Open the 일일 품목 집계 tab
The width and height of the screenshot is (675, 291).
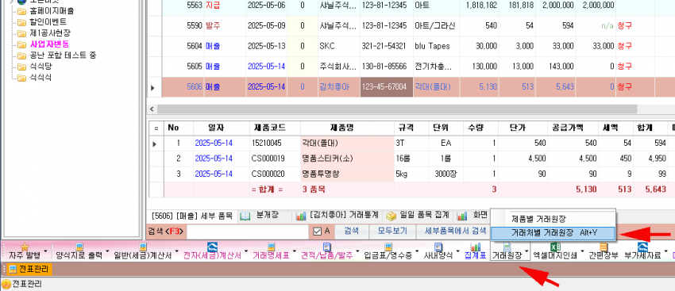418,215
